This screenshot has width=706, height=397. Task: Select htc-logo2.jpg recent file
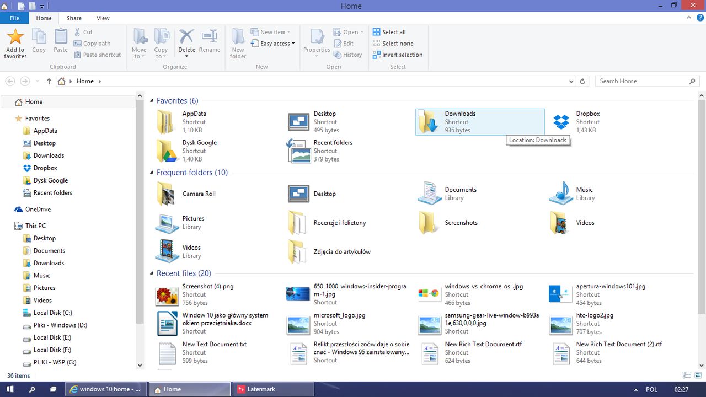pyautogui.click(x=611, y=324)
